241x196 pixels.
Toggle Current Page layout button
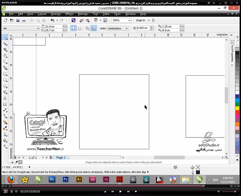[94, 28]
